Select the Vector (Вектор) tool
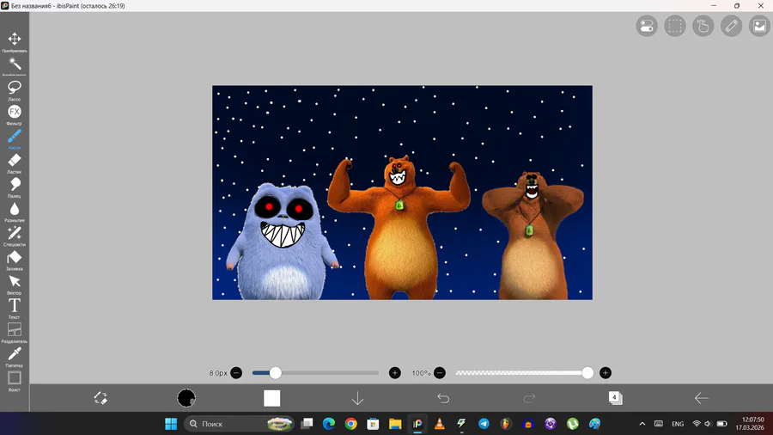This screenshot has height=435, width=773. pos(15,284)
